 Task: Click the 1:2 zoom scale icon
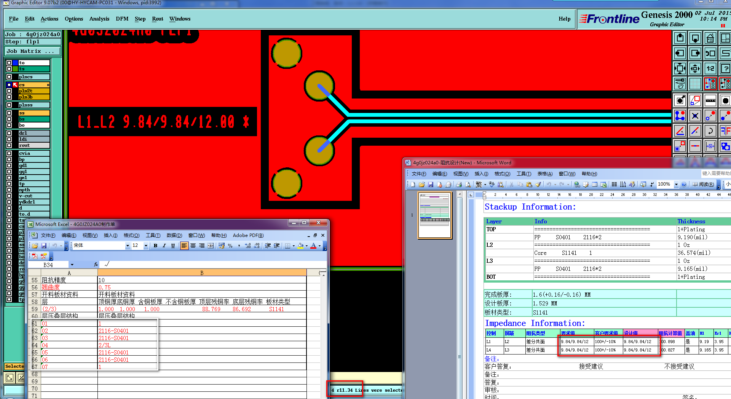(710, 68)
